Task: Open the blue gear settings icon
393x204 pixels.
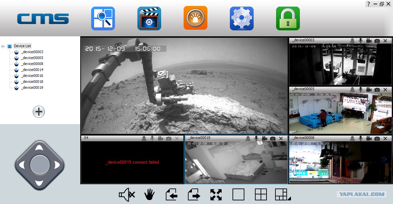Action: coord(241,18)
